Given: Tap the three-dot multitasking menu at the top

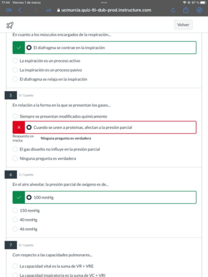Looking at the screenshot, I should (104, 3).
